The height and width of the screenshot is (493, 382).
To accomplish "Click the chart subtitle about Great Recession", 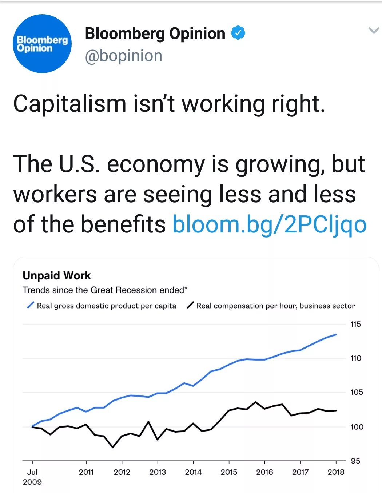I will tap(105, 290).
